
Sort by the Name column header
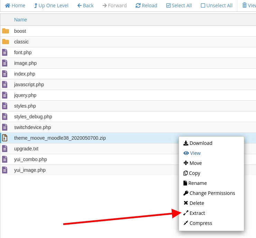click(20, 20)
